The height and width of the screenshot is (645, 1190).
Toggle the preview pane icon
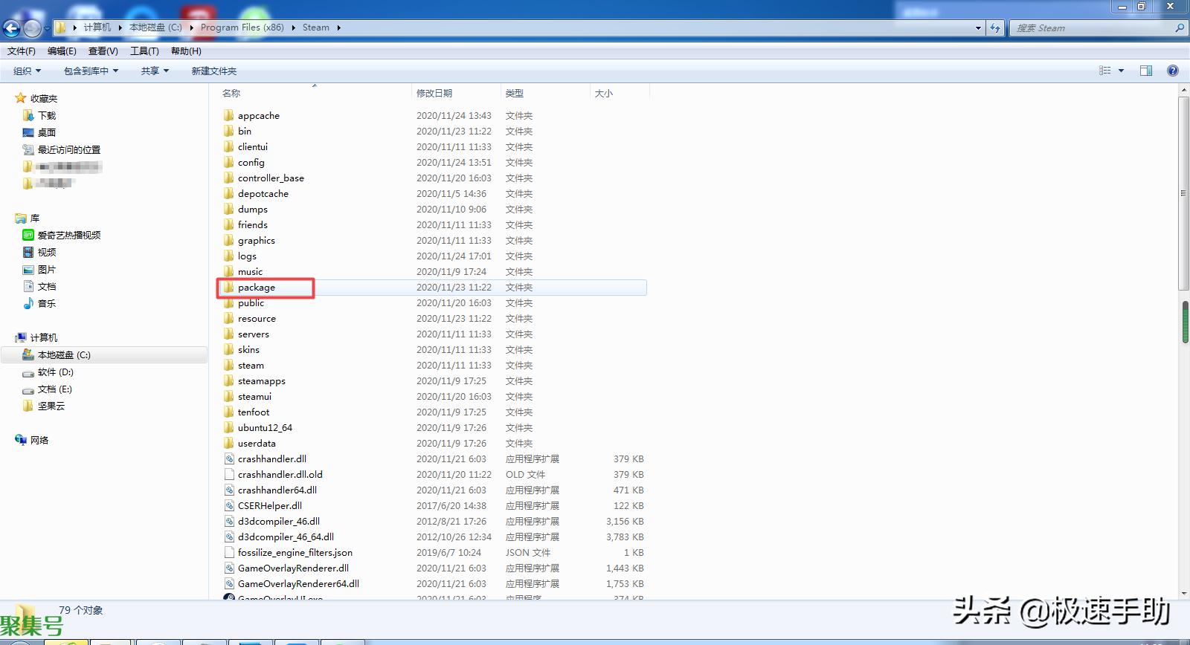pos(1146,71)
